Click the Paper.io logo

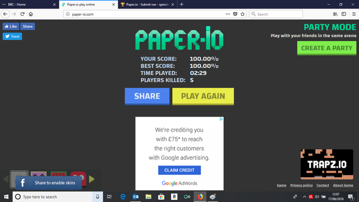point(179,38)
